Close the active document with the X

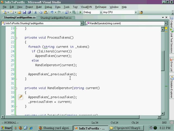tap(166, 17)
